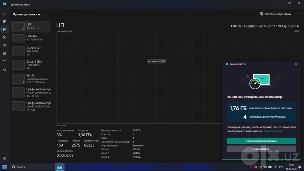Click the 'Скорость' 3,30 ГГц value

(85, 135)
